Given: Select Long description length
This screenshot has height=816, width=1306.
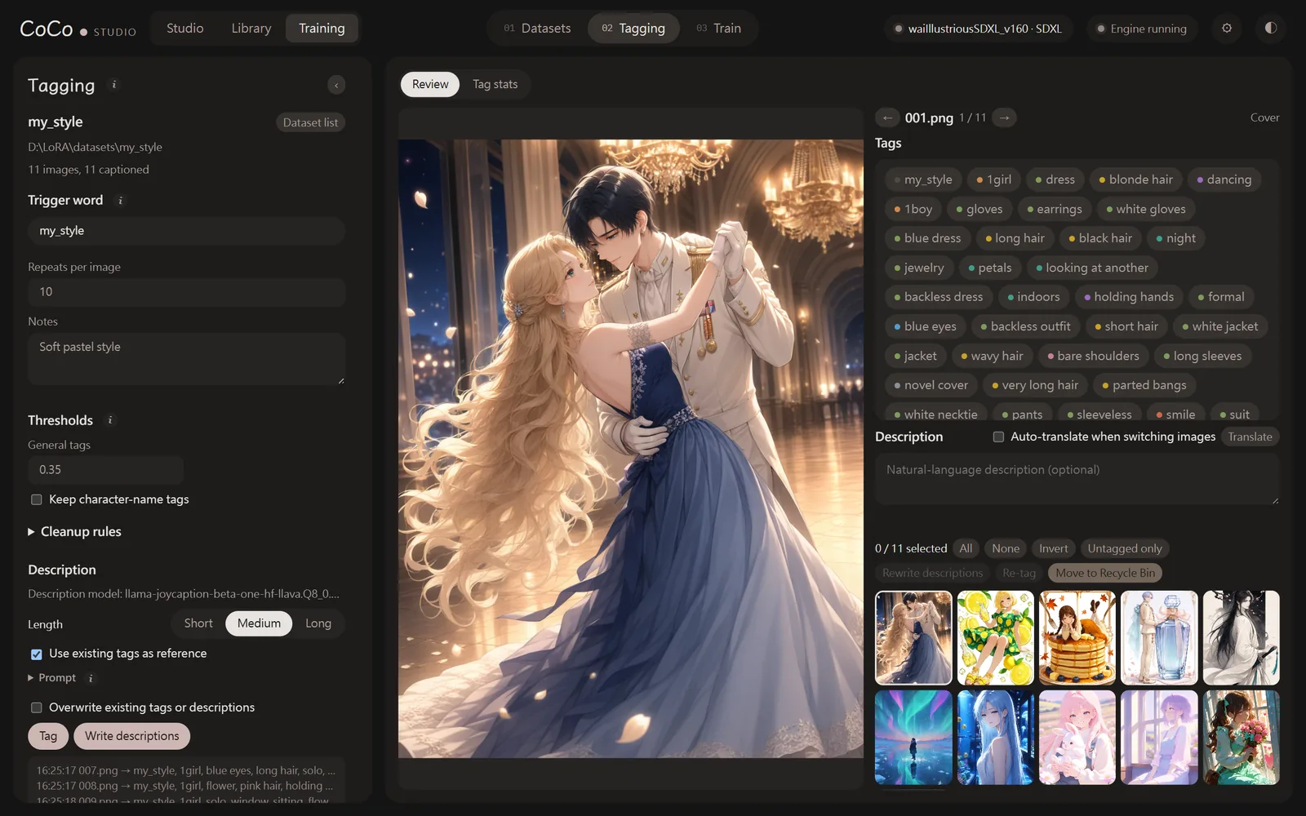Looking at the screenshot, I should 318,623.
